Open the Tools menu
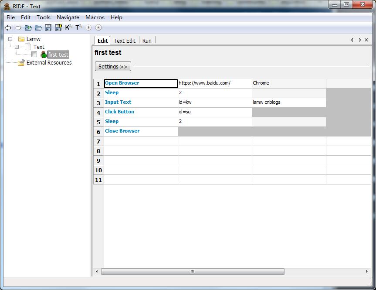 tap(44, 17)
